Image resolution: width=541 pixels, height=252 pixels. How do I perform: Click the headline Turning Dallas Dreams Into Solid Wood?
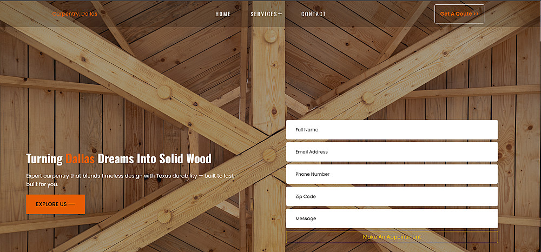[118, 159]
